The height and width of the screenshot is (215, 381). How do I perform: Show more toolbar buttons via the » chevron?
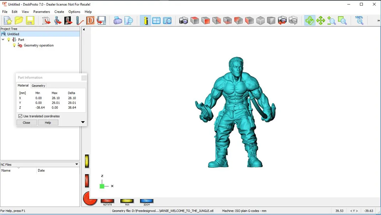pos(378,21)
